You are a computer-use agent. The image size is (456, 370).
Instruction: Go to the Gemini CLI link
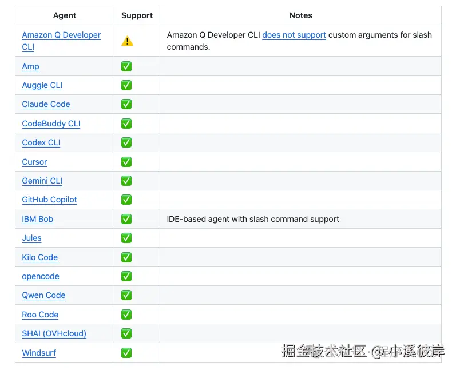[x=42, y=181]
